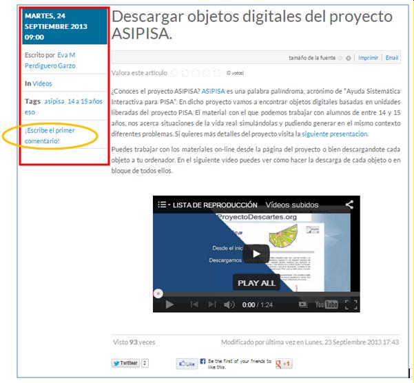Click the (0 votos) text
The height and width of the screenshot is (383, 414).
click(235, 73)
